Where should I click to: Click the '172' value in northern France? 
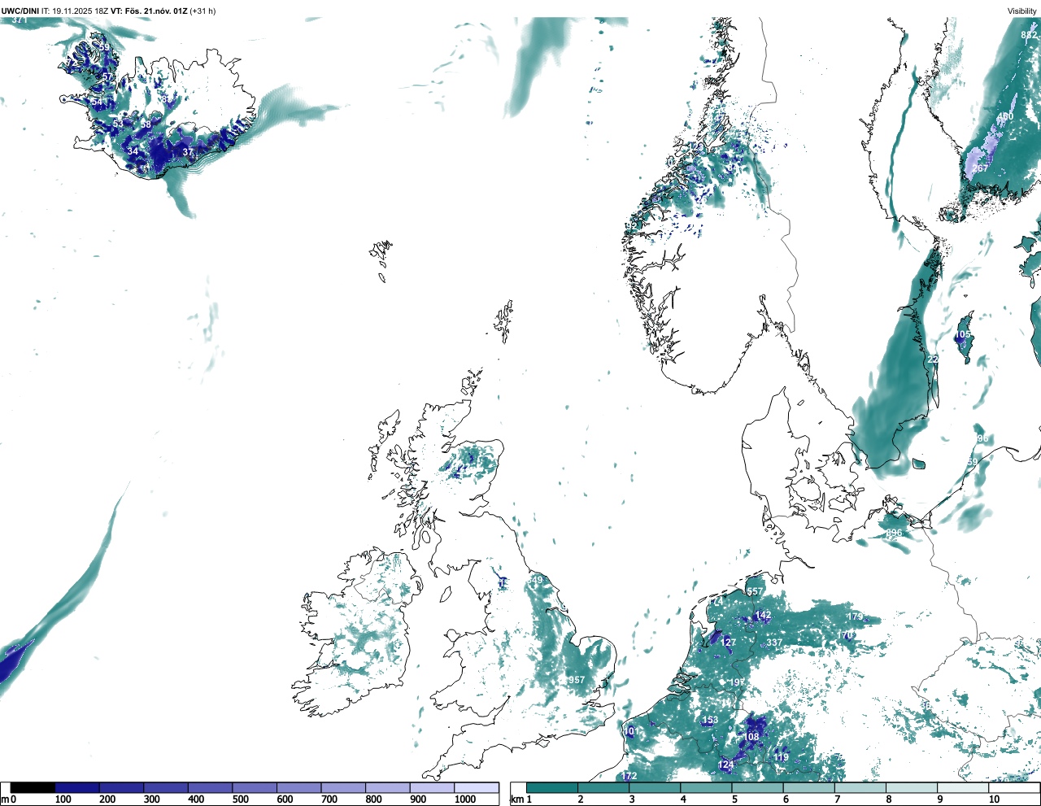click(x=629, y=776)
